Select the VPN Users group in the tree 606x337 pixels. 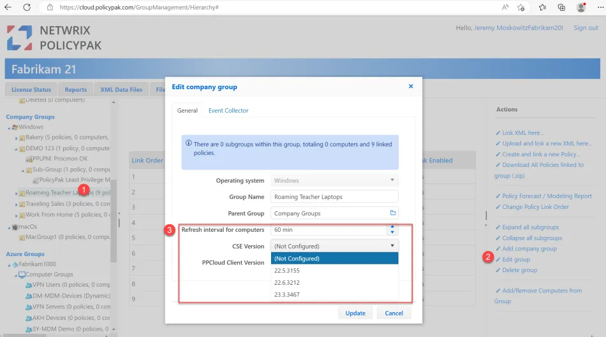(x=50, y=285)
